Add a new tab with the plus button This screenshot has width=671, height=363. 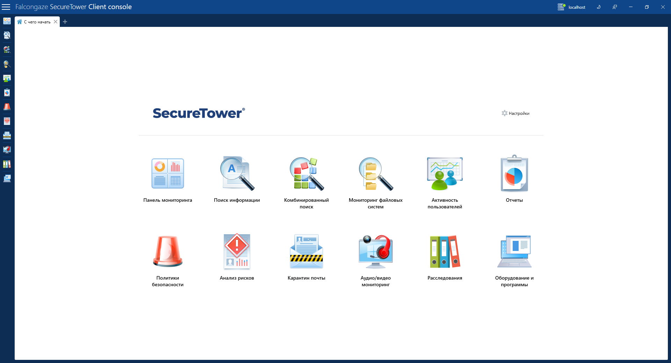(65, 22)
